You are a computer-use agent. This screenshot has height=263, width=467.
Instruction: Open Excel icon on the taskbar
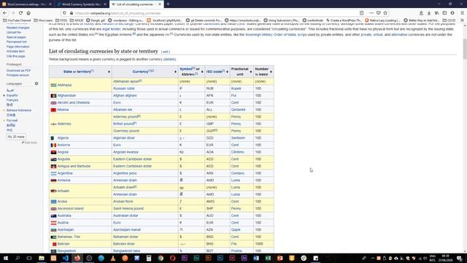[268, 258]
